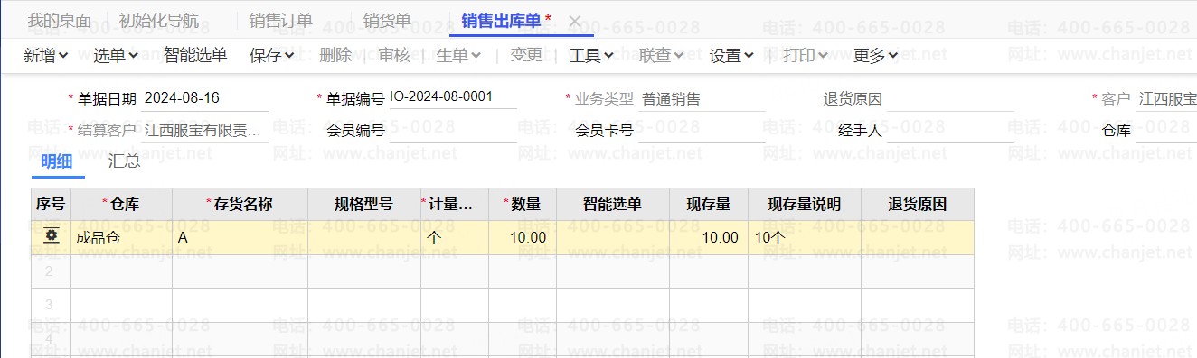Click the 客户 field 江西服宝
Viewport: 1197px width, 358px height.
click(x=1166, y=98)
